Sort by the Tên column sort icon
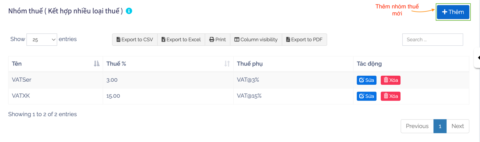 (x=97, y=64)
